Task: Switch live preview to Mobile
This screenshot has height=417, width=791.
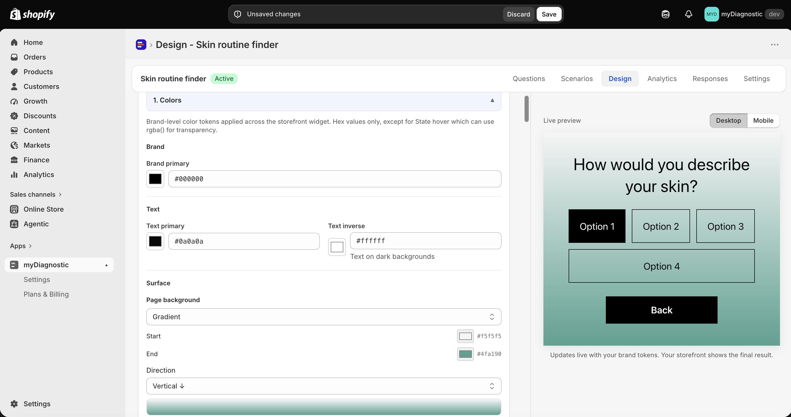Action: [x=763, y=120]
